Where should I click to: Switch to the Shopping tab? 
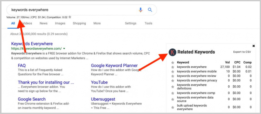click(80, 23)
